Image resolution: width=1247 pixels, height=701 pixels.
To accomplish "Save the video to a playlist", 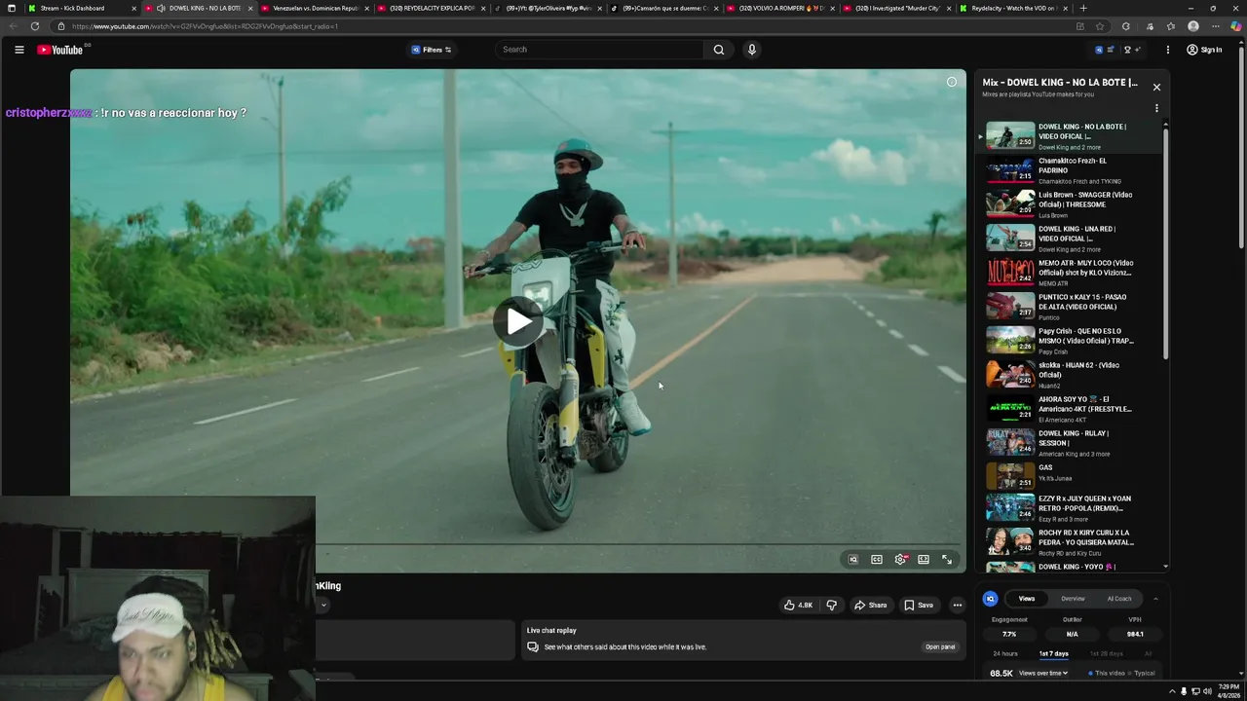I will click(918, 605).
